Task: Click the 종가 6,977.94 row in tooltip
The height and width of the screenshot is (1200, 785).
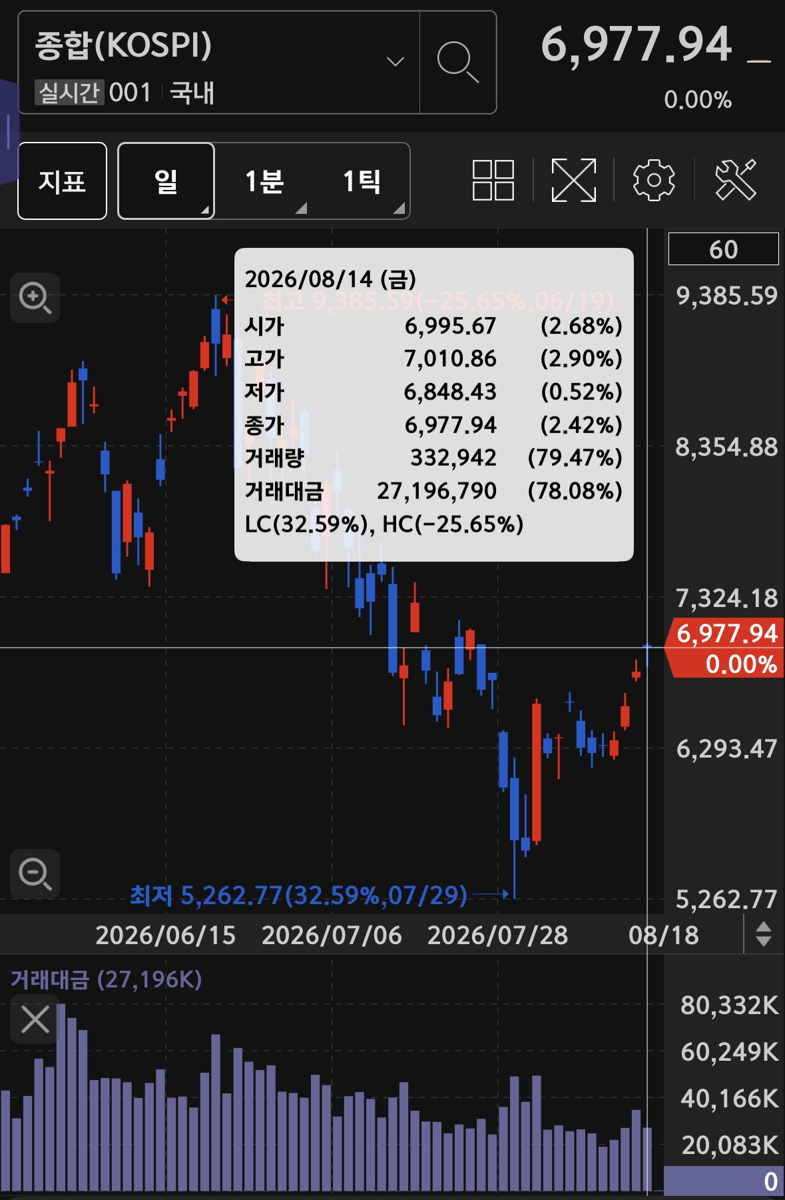Action: tap(433, 424)
